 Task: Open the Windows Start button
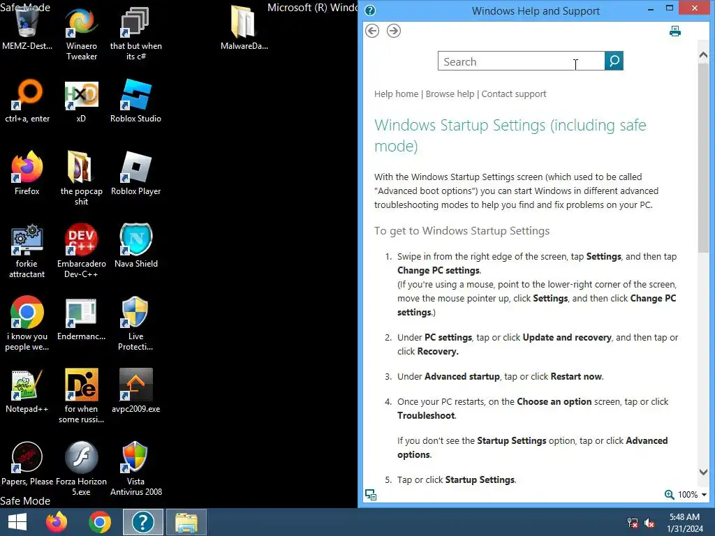[17, 522]
